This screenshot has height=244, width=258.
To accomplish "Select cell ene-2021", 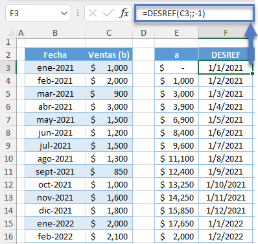I will pyautogui.click(x=55, y=67).
